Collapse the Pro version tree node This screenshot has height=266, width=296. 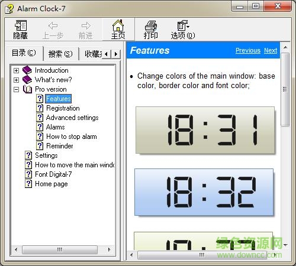17,89
